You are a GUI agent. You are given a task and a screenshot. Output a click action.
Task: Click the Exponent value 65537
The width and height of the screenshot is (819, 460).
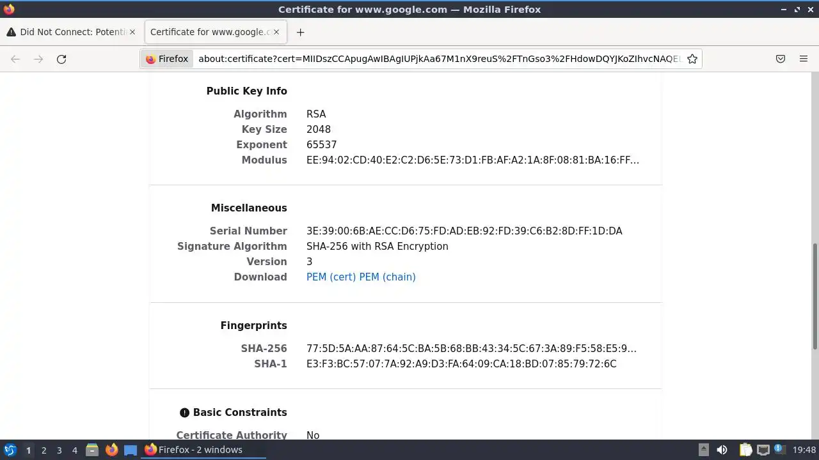tap(322, 145)
